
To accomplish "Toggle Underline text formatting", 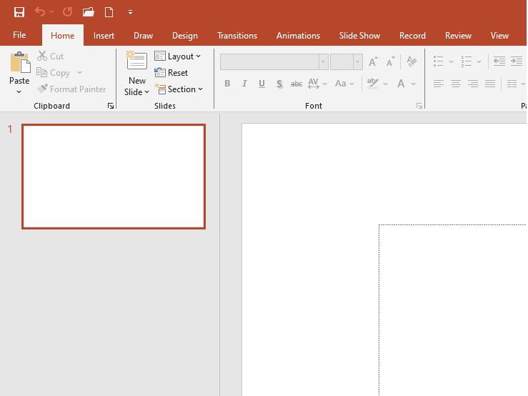I will [x=261, y=84].
